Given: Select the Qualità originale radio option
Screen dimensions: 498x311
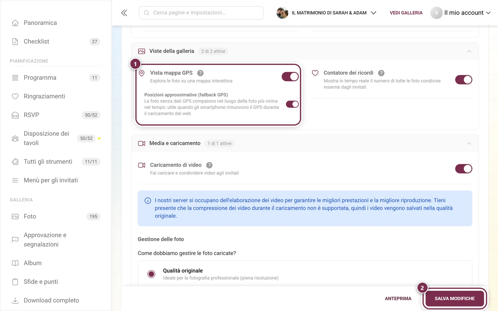Looking at the screenshot, I should [151, 274].
